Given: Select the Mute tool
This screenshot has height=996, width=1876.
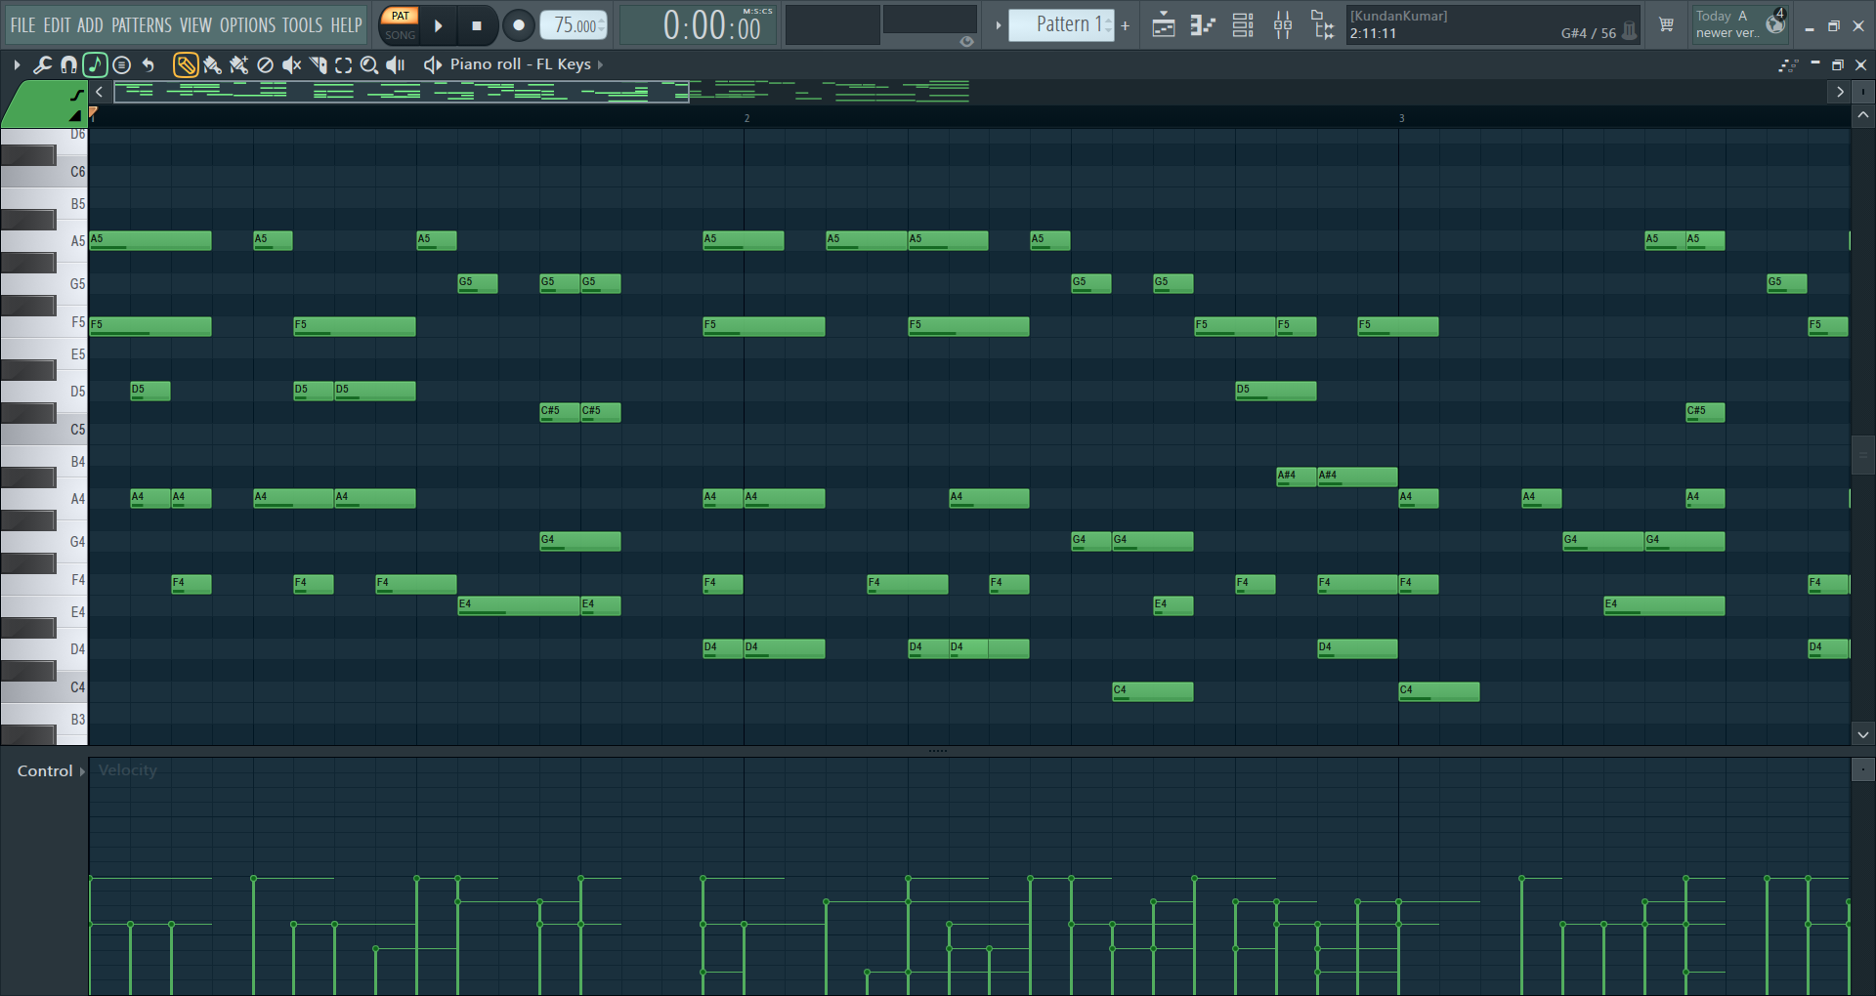Looking at the screenshot, I should pyautogui.click(x=291, y=64).
